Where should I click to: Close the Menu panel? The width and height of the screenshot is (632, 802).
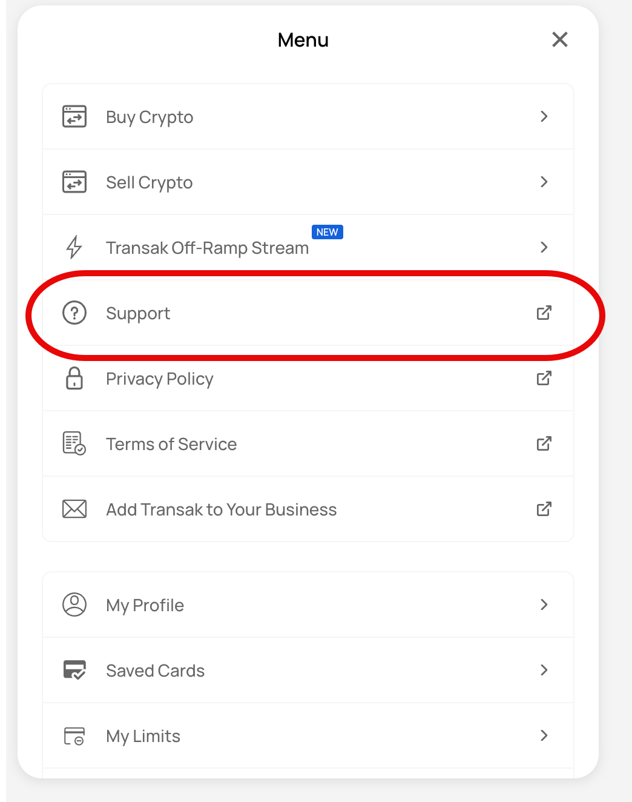point(560,40)
